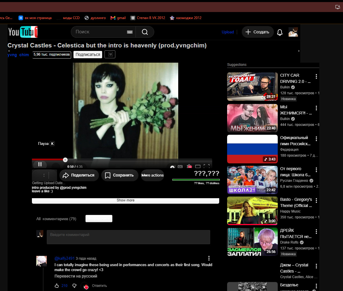Click the 5,96 тыс. подписчиков counter
This screenshot has height=291, width=343.
coord(52,54)
